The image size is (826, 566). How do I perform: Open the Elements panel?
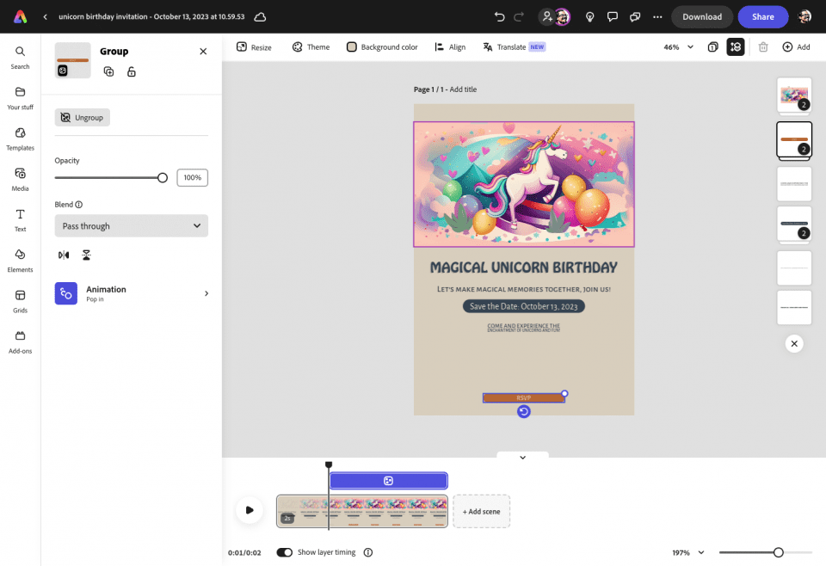(20, 260)
